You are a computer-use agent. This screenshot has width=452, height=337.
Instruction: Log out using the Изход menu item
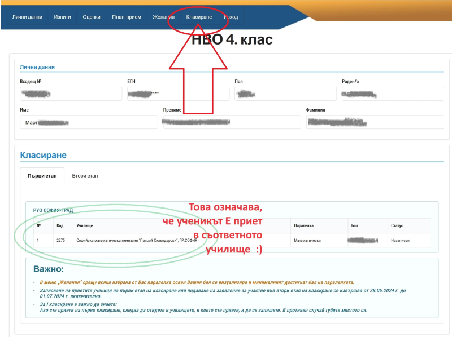point(231,17)
